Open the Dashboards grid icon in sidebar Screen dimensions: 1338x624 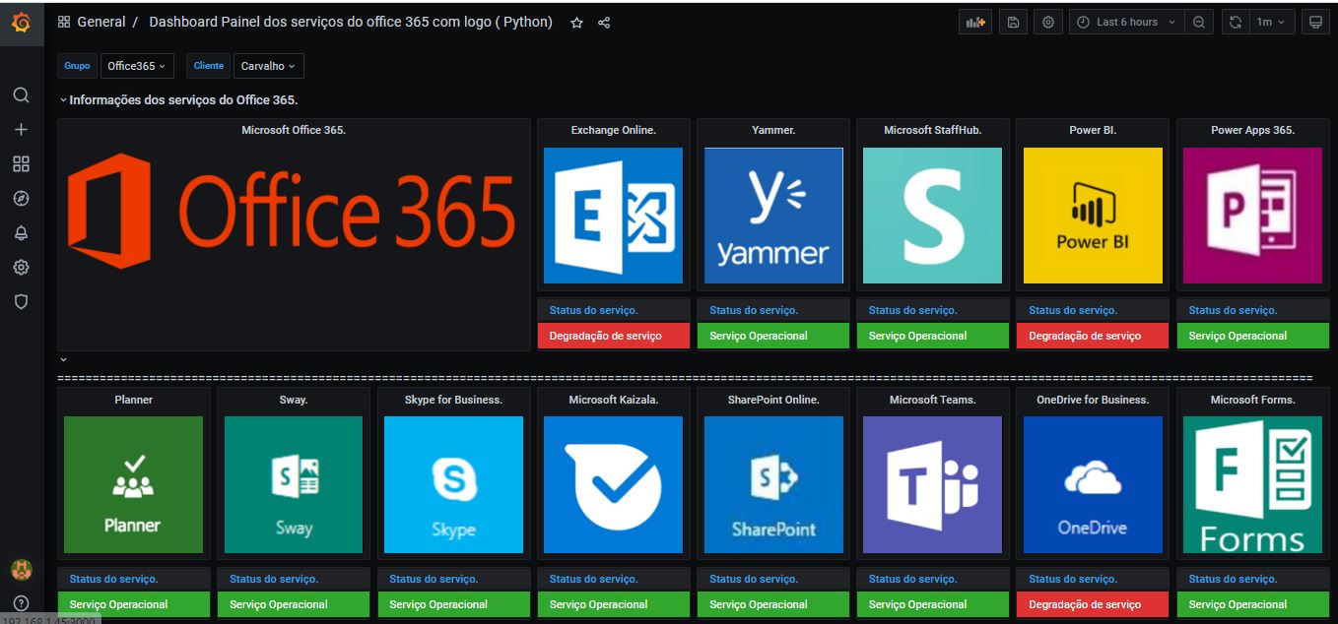click(x=21, y=164)
